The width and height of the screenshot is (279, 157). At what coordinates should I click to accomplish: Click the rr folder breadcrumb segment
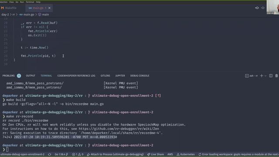coord(14,14)
